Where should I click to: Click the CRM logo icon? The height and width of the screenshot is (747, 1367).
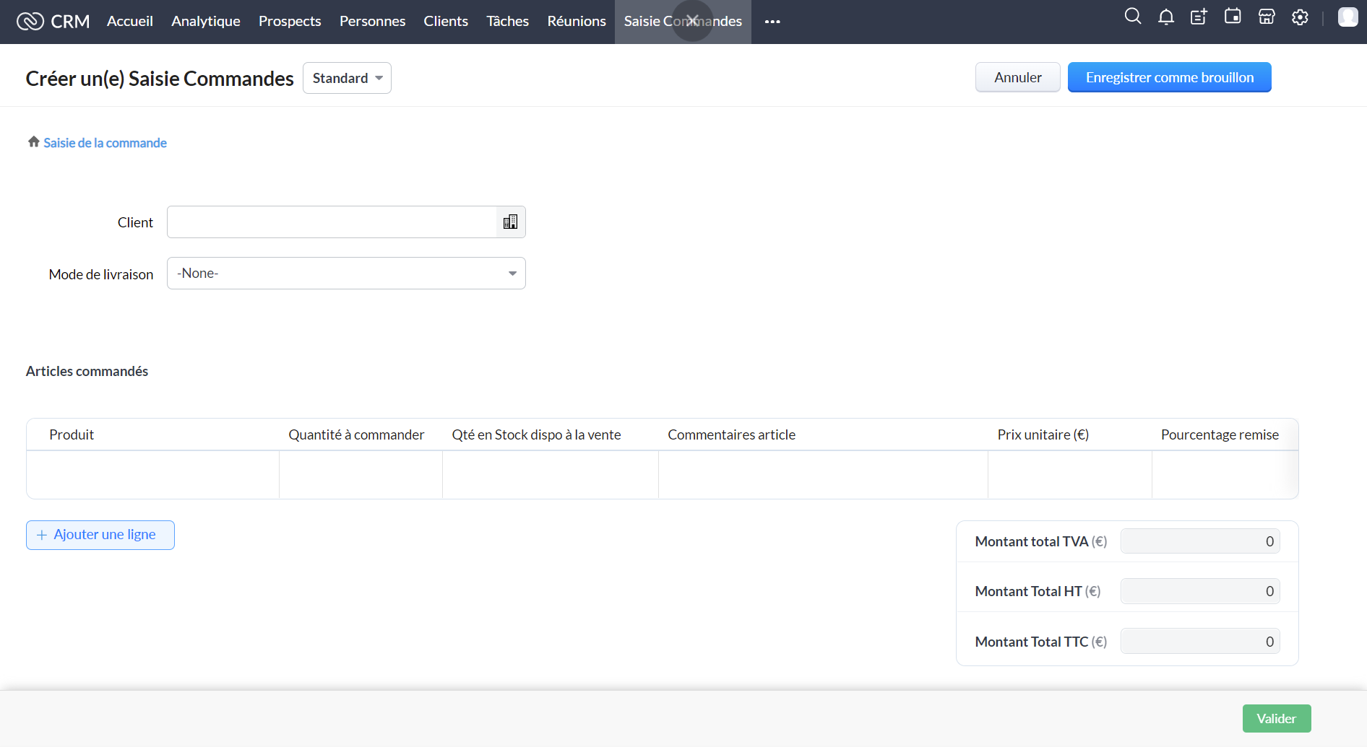point(30,22)
